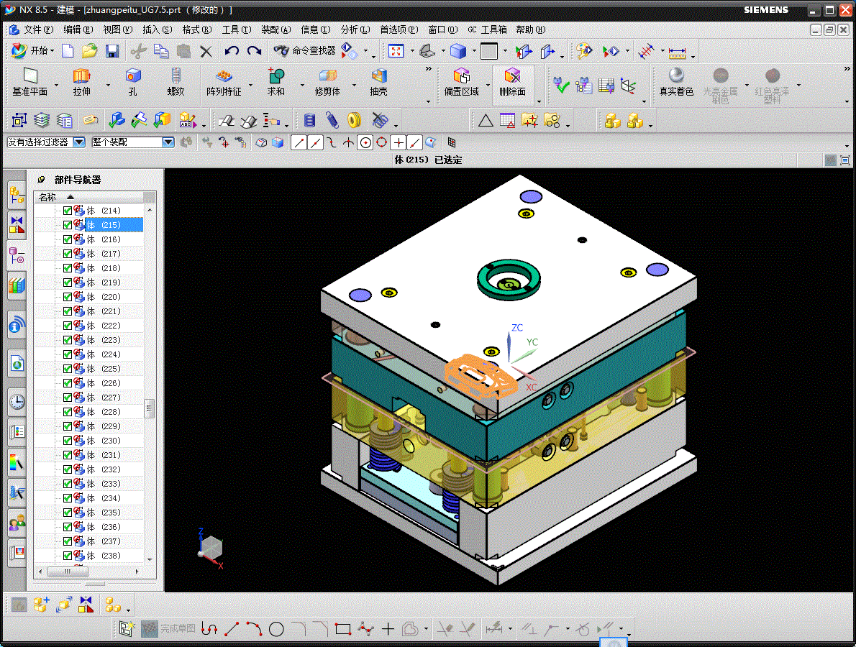The height and width of the screenshot is (647, 856).
Task: Select the Circle sketch tool
Action: tap(276, 629)
